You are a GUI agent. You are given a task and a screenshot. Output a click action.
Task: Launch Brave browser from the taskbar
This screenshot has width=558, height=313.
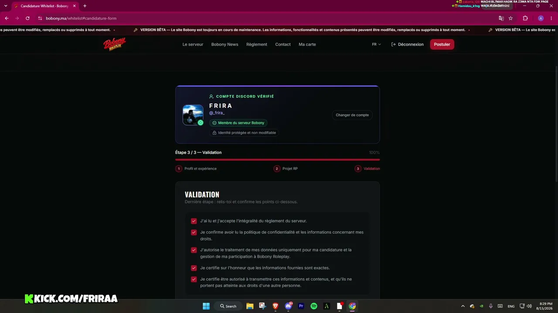[275, 306]
